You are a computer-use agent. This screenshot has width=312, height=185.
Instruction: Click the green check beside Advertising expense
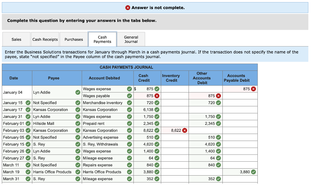pyautogui.click(x=129, y=137)
